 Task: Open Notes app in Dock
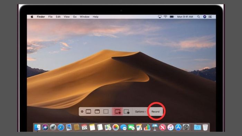pyautogui.click(x=92, y=127)
